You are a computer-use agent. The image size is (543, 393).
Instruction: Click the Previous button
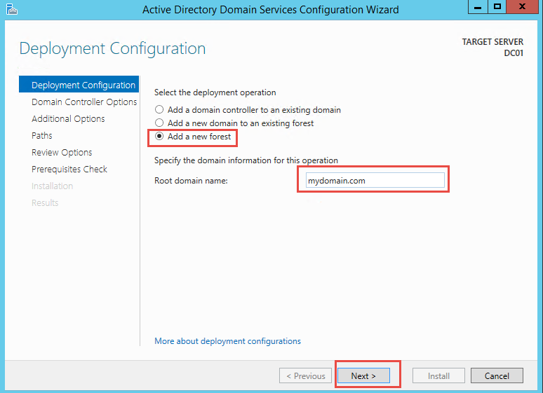pos(305,375)
